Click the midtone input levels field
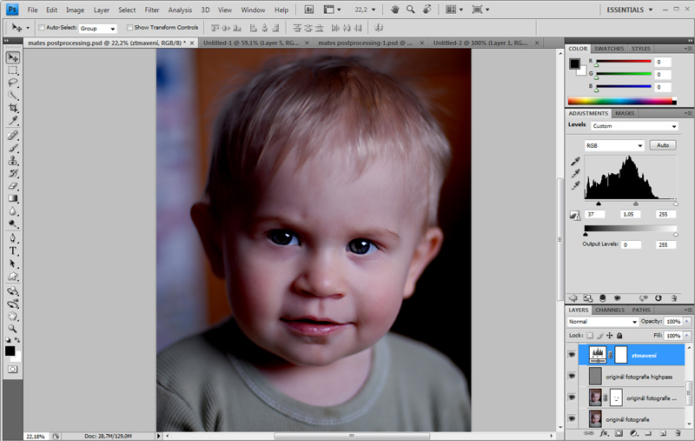The image size is (695, 441). coord(629,214)
